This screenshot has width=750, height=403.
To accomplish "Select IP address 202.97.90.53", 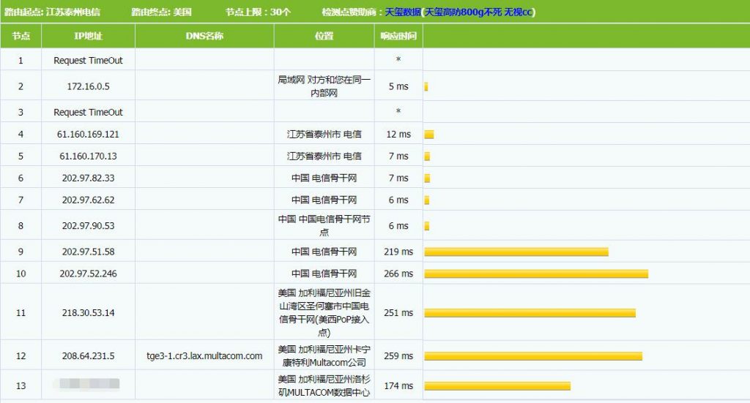I will point(88,226).
